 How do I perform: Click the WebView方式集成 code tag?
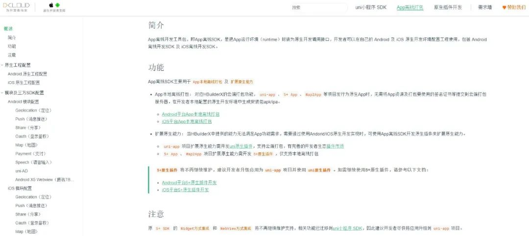pyautogui.click(x=236, y=229)
